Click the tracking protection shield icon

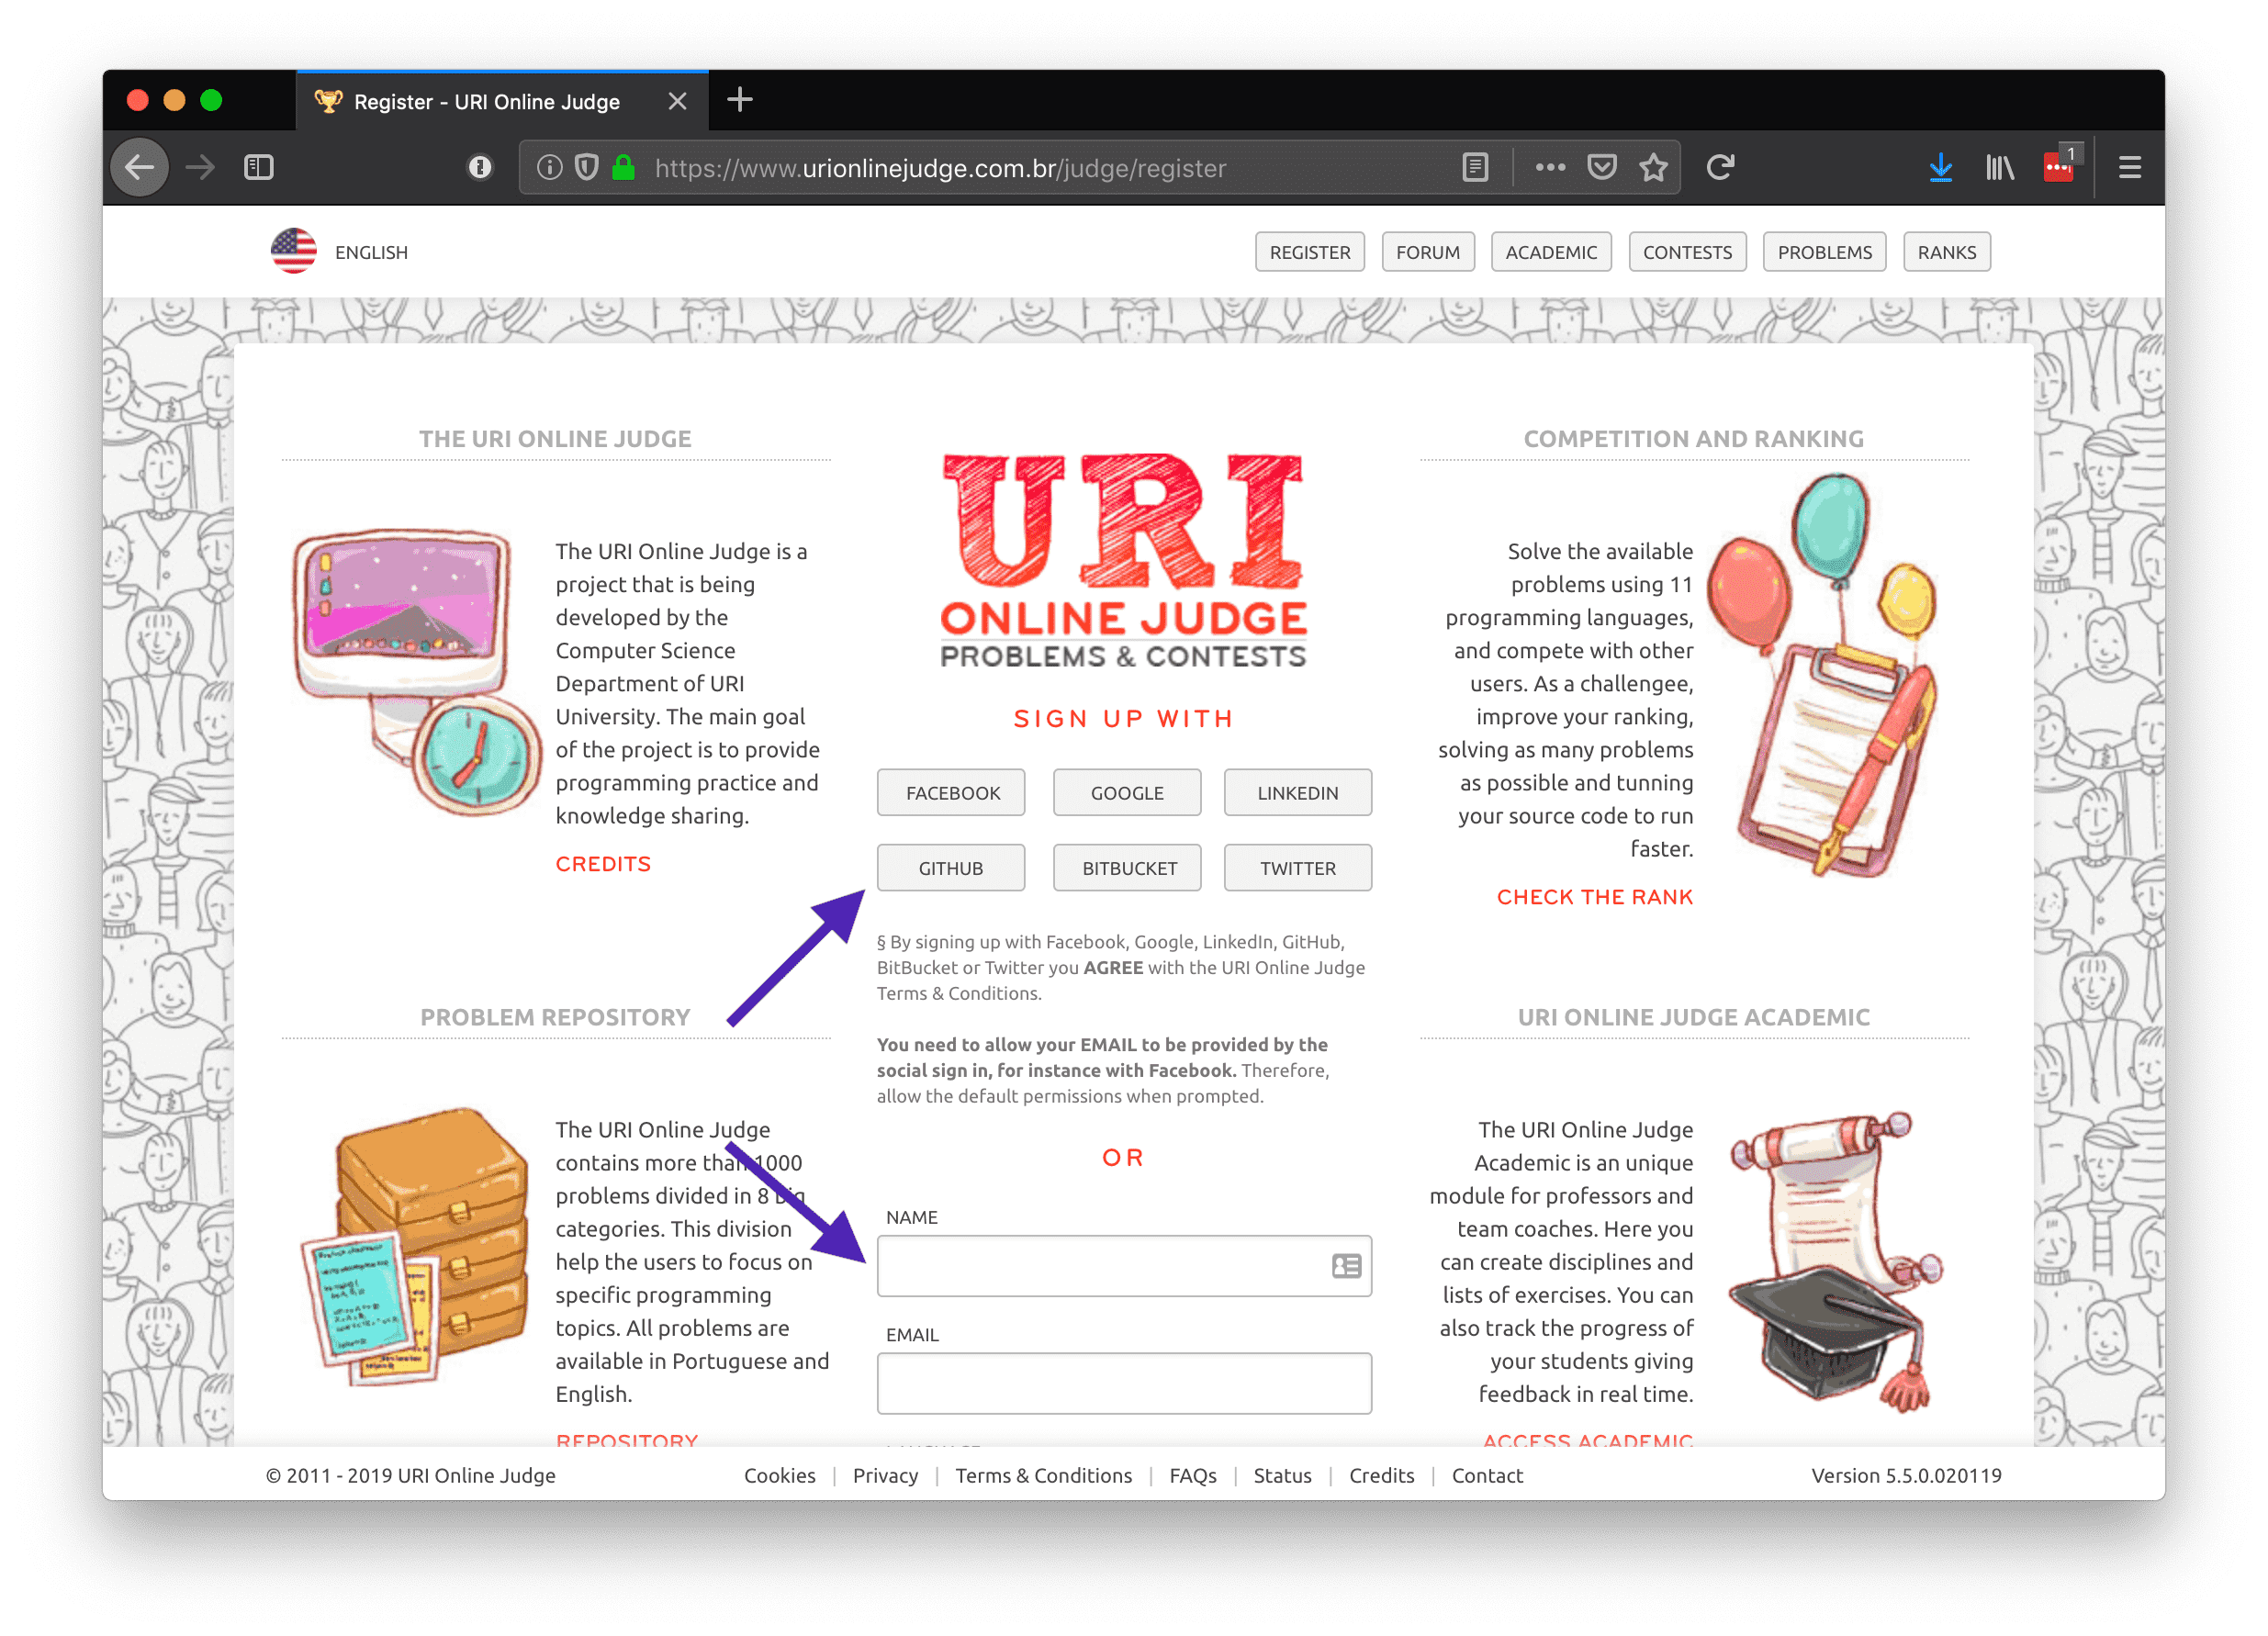587,167
